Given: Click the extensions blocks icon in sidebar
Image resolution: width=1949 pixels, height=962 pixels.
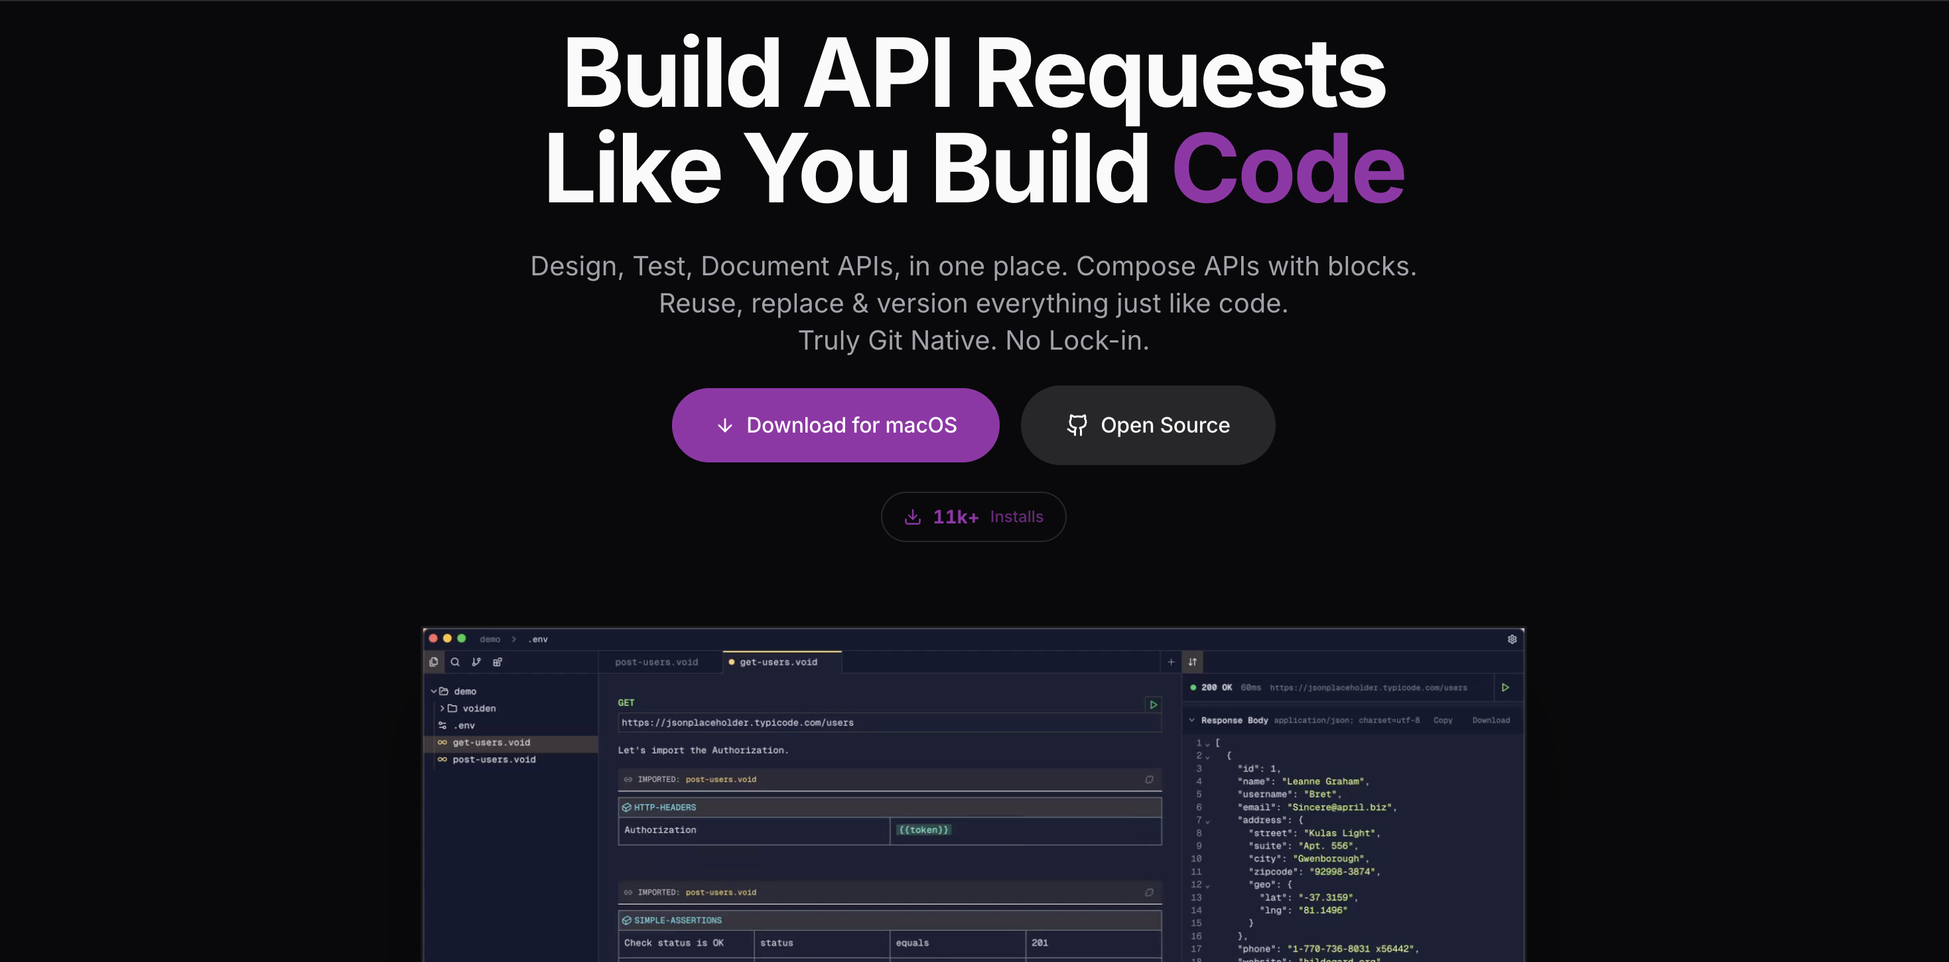Looking at the screenshot, I should (x=497, y=661).
